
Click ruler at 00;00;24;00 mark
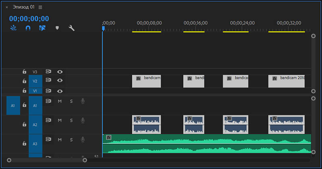[242, 23]
